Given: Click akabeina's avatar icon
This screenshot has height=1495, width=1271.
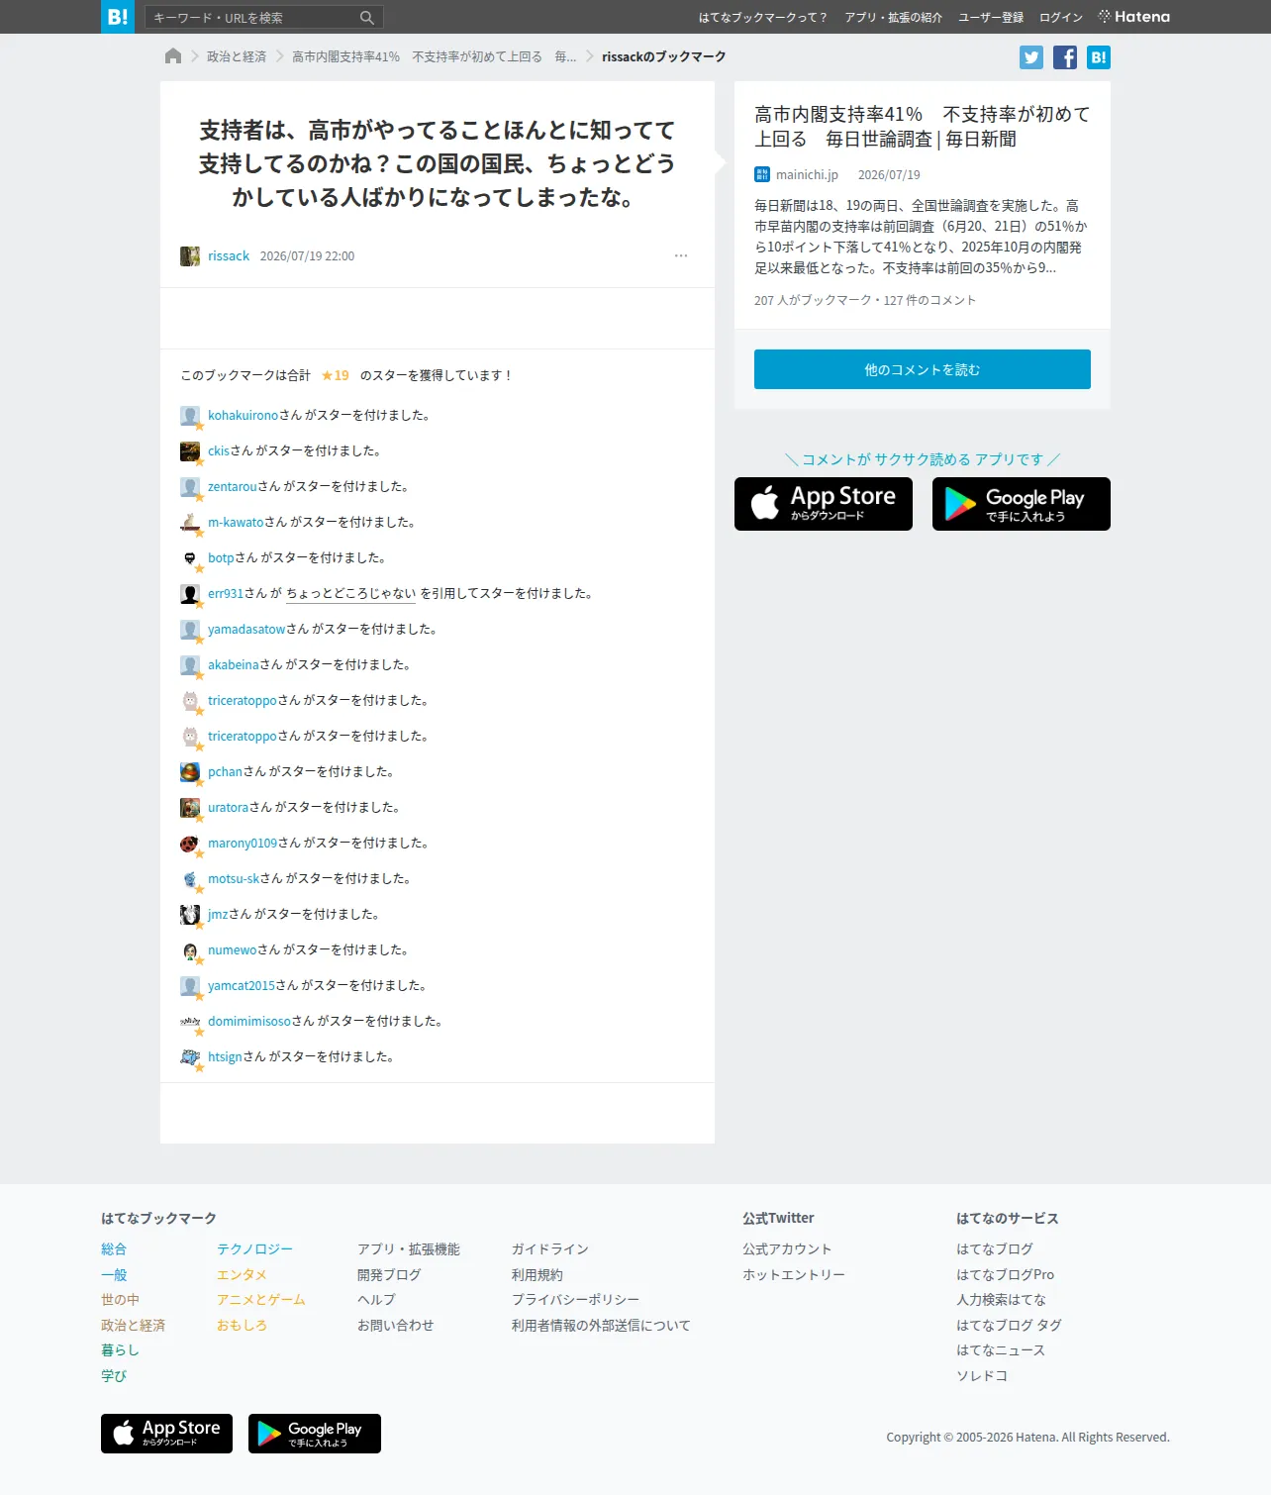Looking at the screenshot, I should point(190,665).
